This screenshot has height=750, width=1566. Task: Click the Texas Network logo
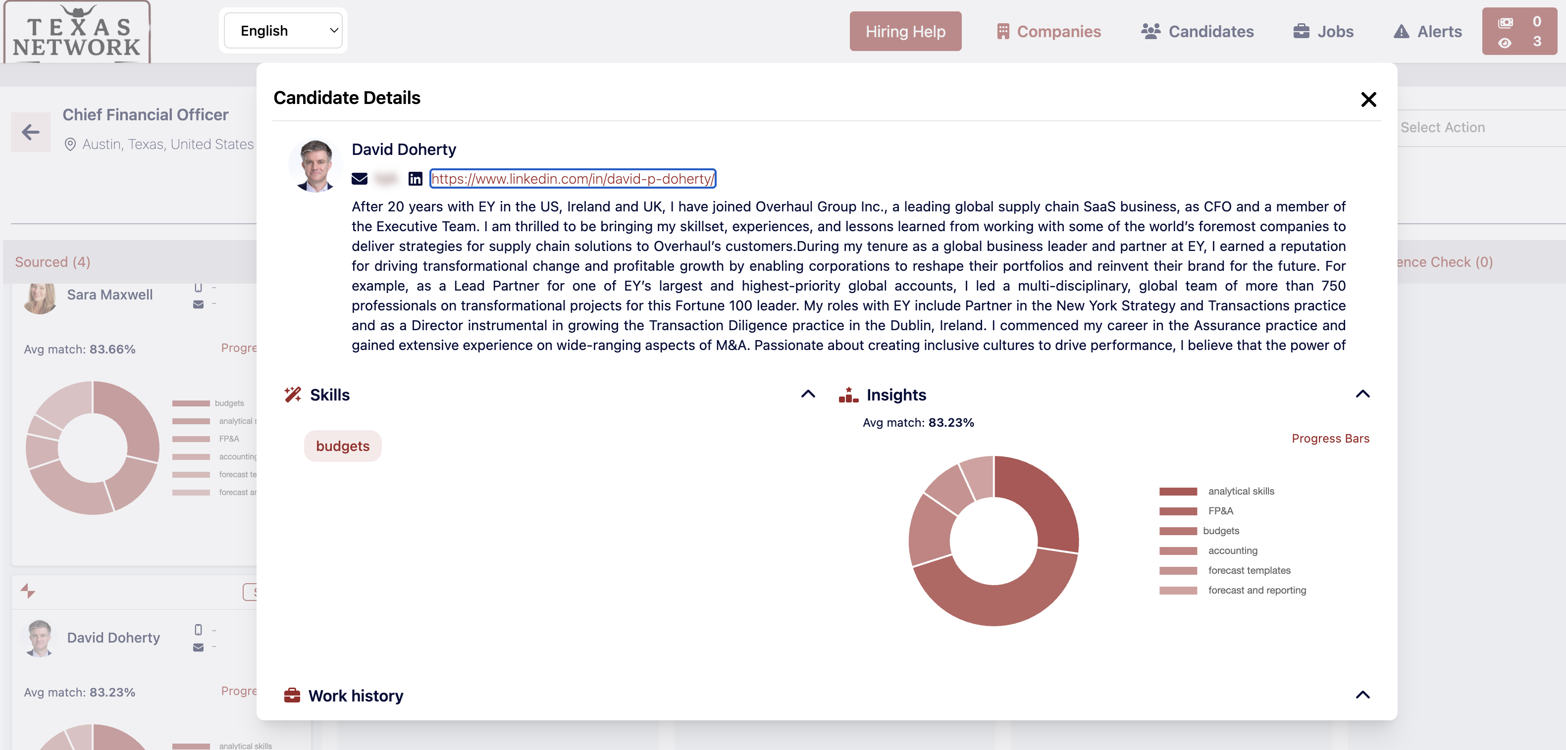click(77, 33)
